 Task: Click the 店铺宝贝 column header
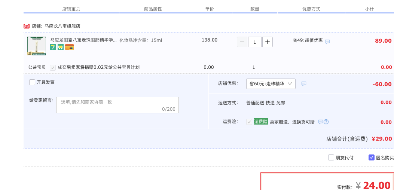pyautogui.click(x=71, y=9)
